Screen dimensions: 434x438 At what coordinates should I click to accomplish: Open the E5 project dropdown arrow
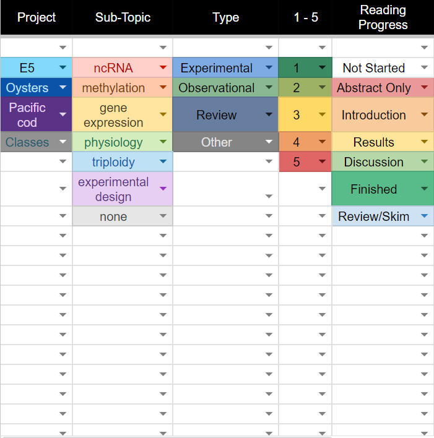[63, 67]
